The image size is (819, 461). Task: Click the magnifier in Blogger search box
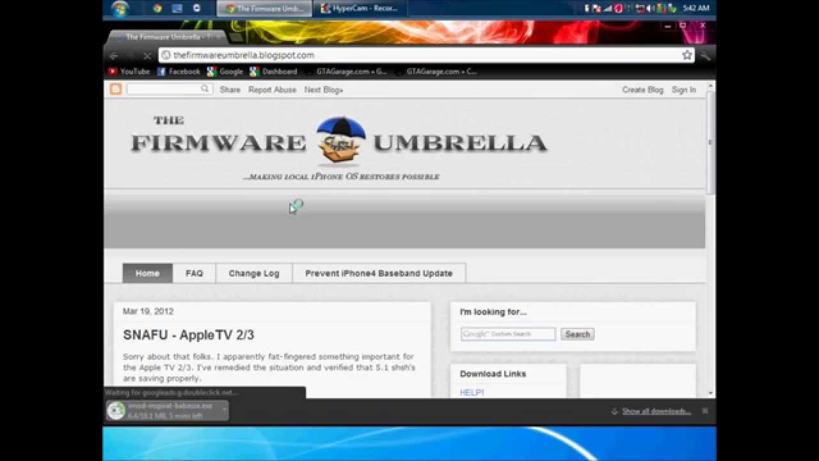point(205,89)
